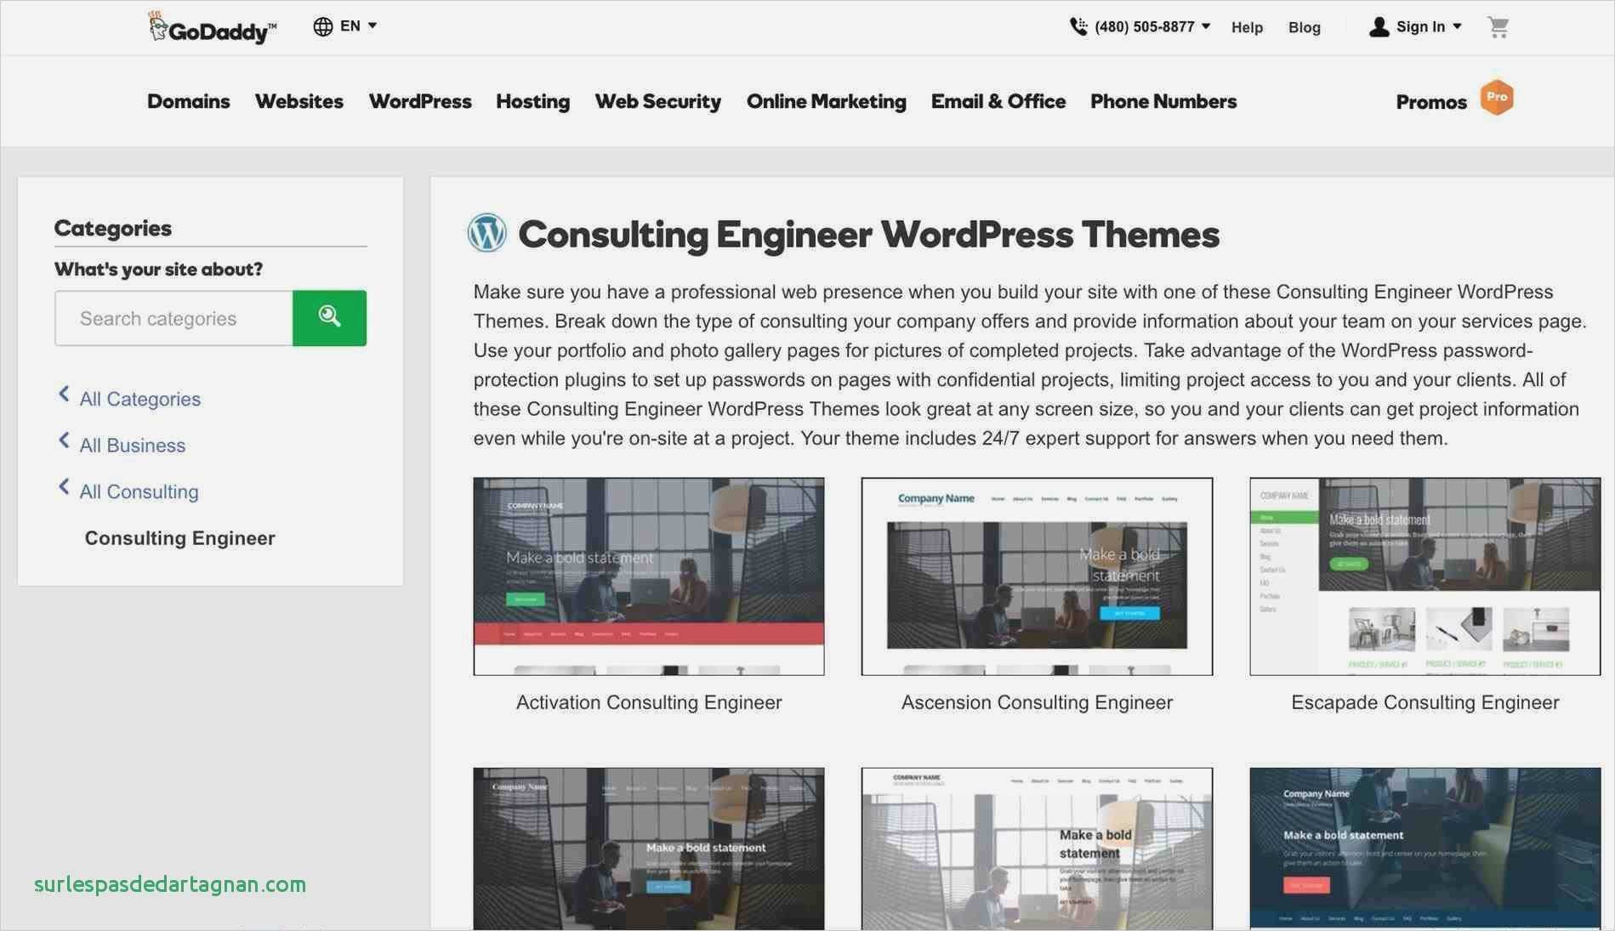This screenshot has height=931, width=1615.
Task: Click the WordPress logo beside the heading
Action: pyautogui.click(x=487, y=233)
